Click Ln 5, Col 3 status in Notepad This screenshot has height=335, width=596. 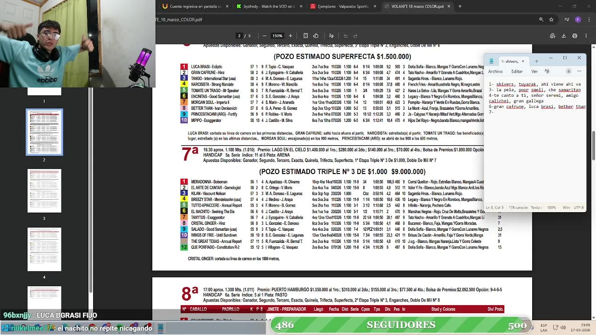click(494, 208)
